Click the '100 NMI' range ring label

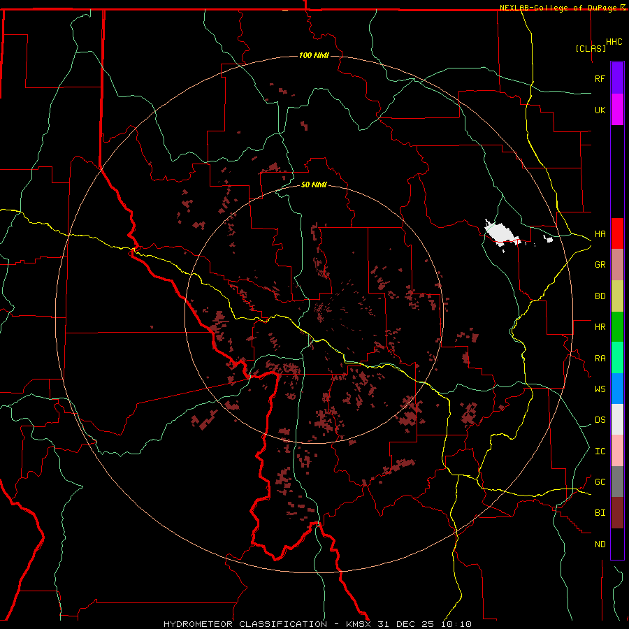point(314,55)
